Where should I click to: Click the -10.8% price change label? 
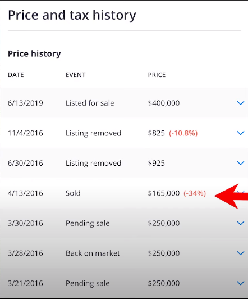pyautogui.click(x=183, y=133)
